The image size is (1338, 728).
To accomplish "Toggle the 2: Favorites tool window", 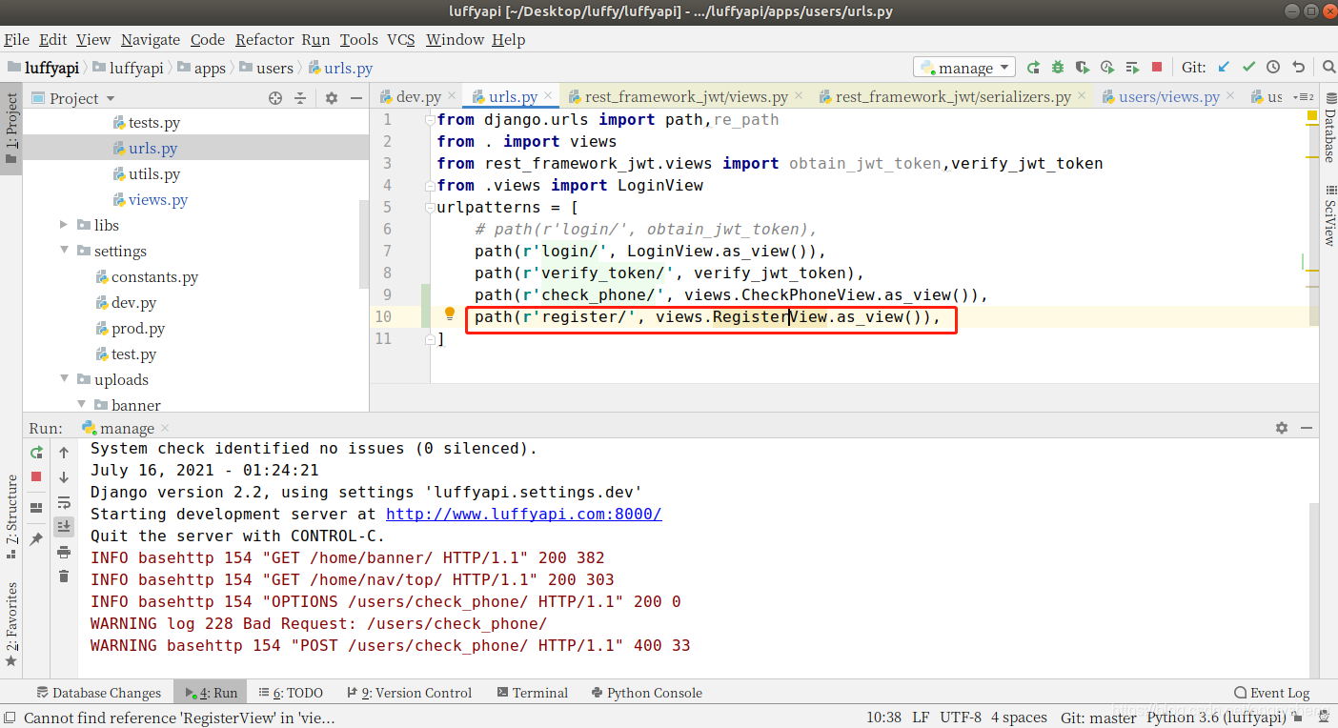I will point(11,624).
